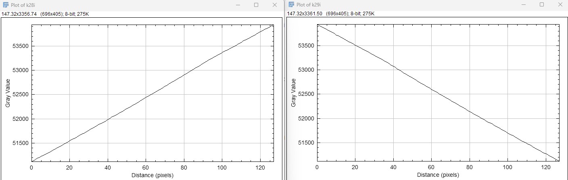Maximize the Plot of k28i window

[256, 5]
